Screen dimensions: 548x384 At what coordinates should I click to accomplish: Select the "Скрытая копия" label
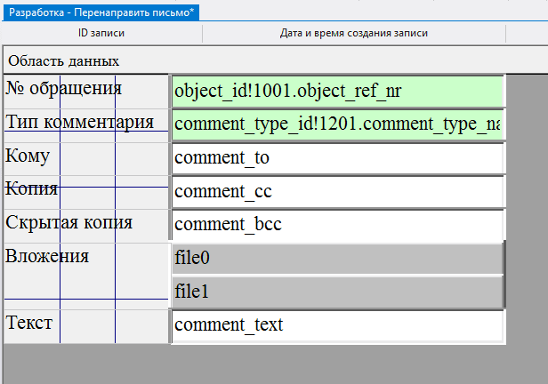69,222
